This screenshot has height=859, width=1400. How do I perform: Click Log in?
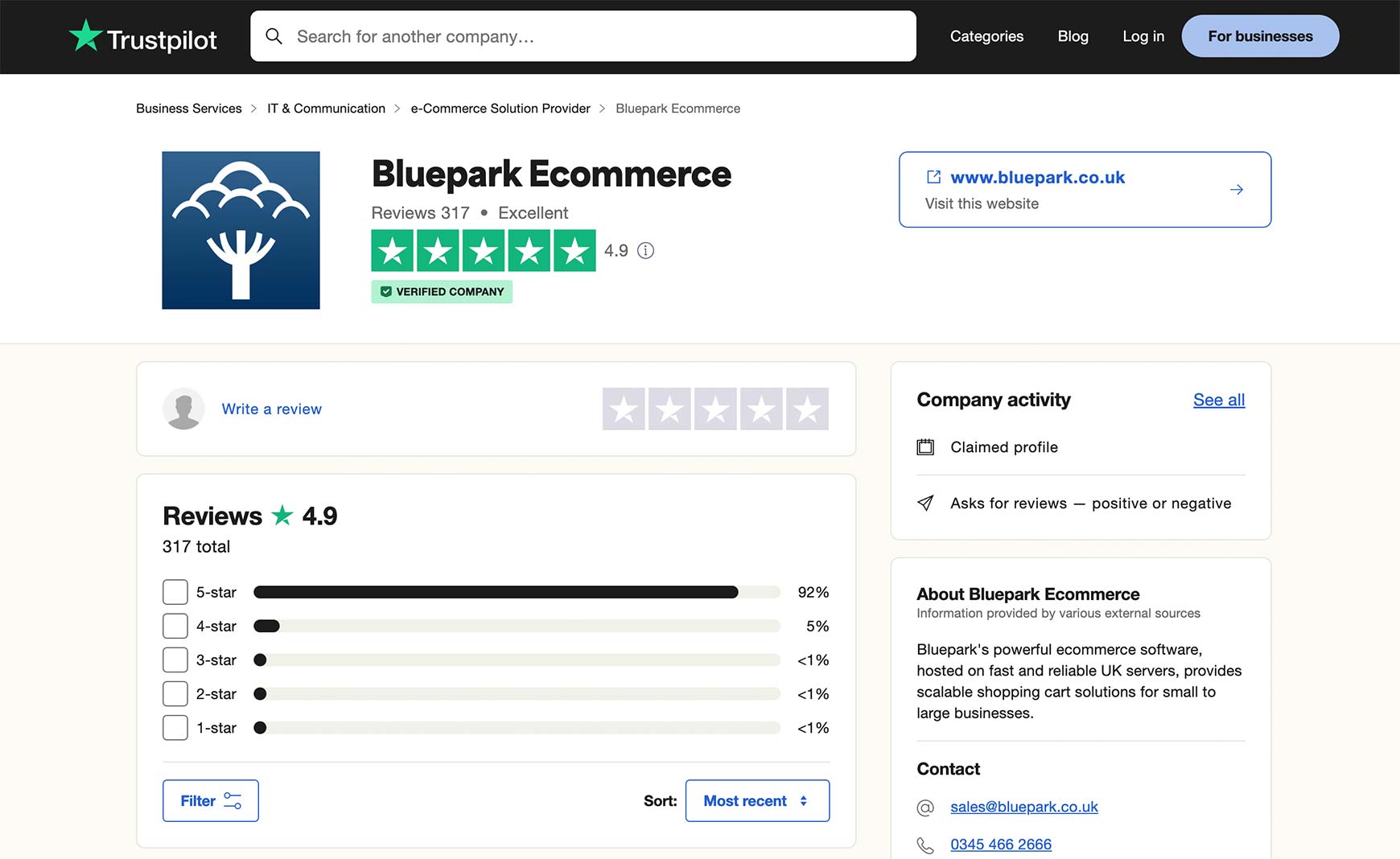[x=1143, y=36]
